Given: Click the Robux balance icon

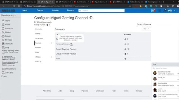Looking at the screenshot, I should (x=170, y=11).
